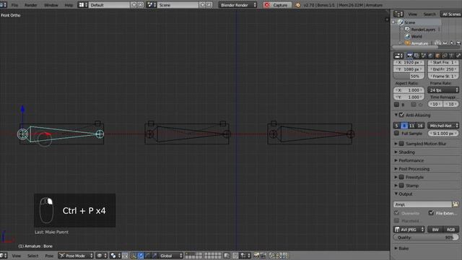The width and height of the screenshot is (462, 260).
Task: Select the Armature item in outliner
Action: point(419,43)
